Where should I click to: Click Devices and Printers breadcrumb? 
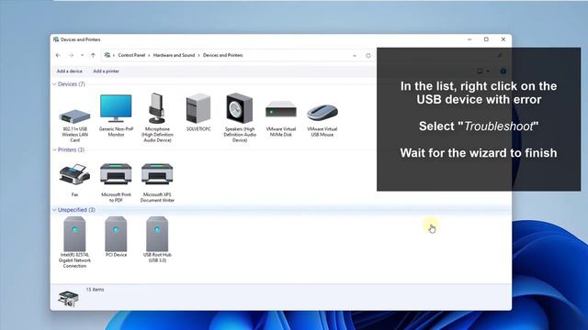pos(222,55)
